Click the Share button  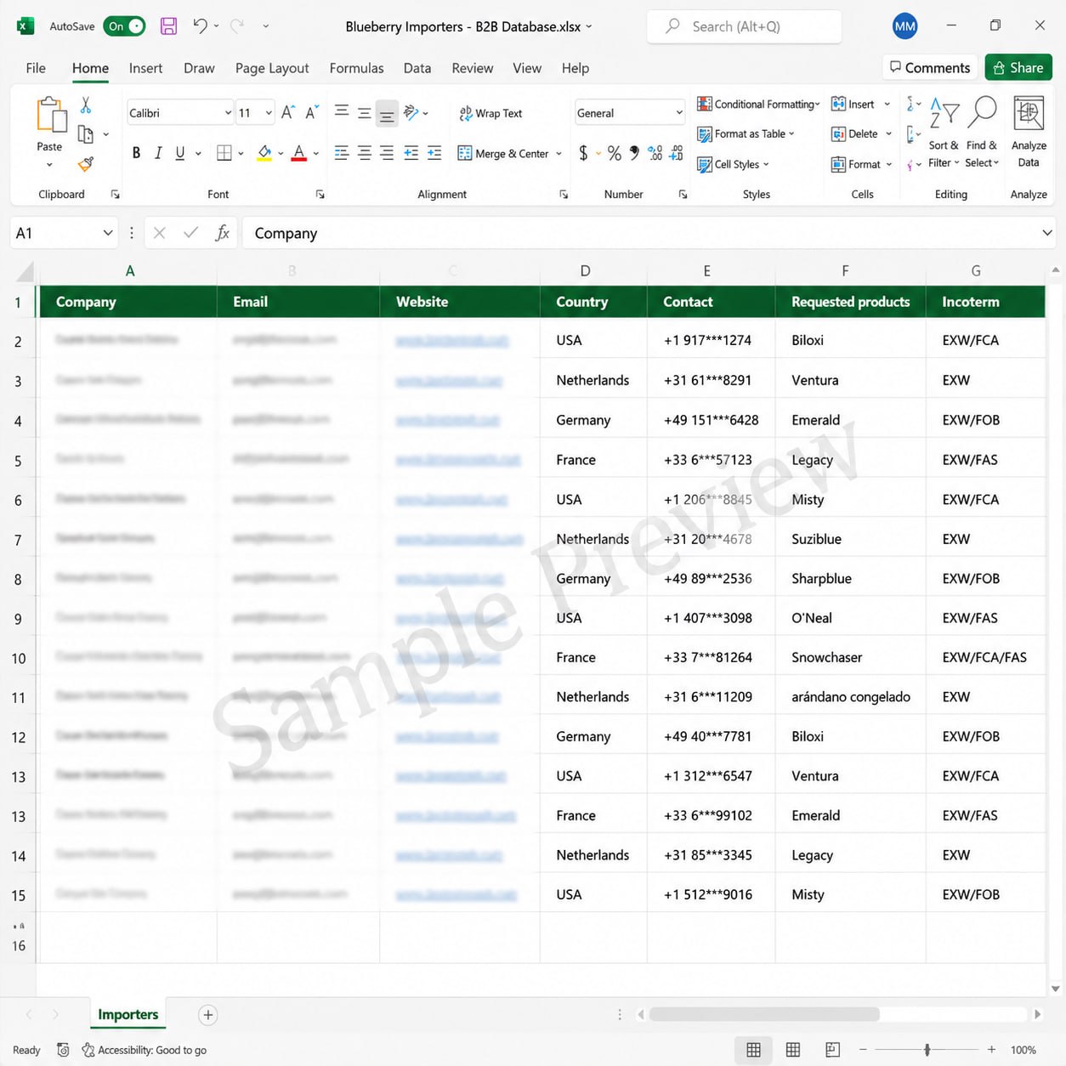1018,68
